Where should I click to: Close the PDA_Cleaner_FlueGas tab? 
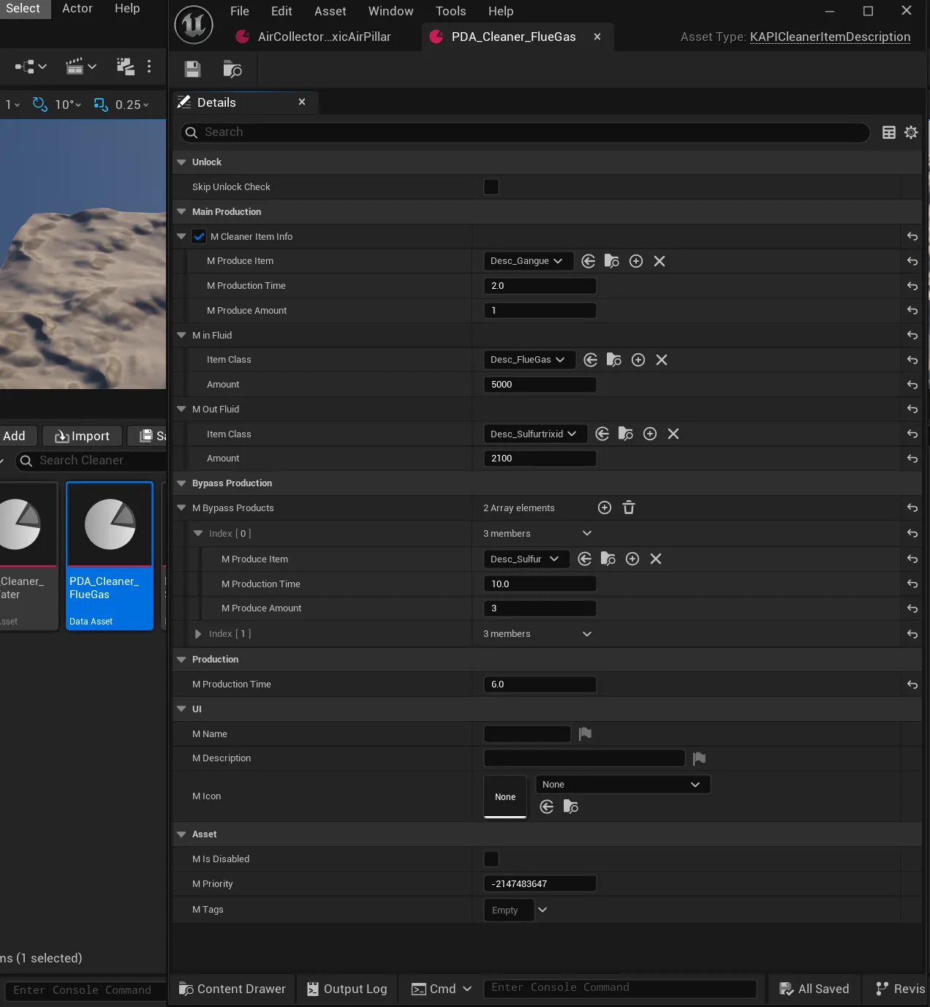point(597,37)
